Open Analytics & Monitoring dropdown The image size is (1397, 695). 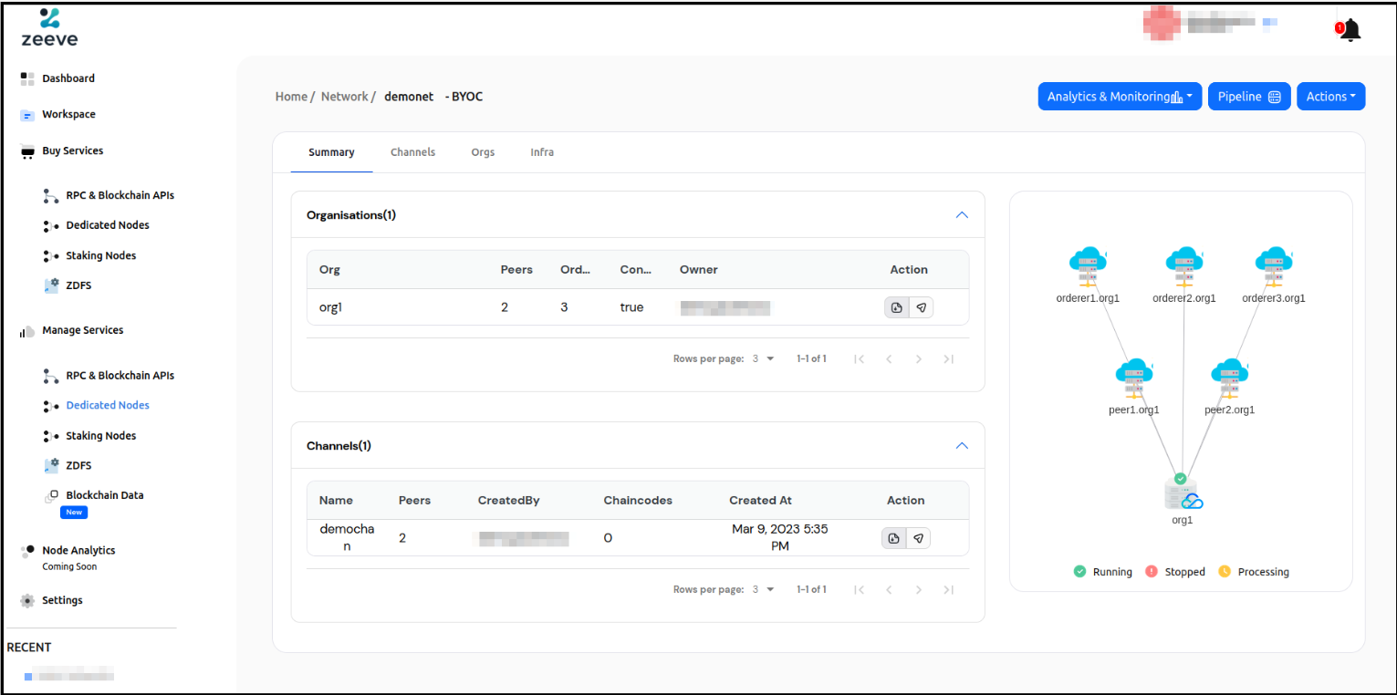1120,97
